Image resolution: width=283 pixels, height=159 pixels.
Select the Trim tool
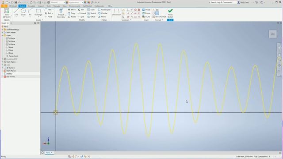tap(81, 10)
